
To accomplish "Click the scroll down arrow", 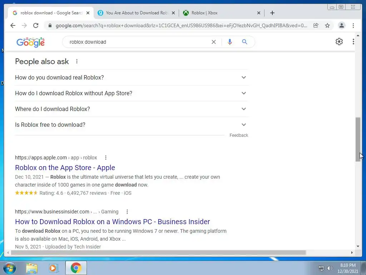I will pos(358,246).
